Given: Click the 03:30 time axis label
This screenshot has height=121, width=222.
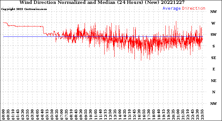Looking at the screenshot, I should click(x=32, y=115).
